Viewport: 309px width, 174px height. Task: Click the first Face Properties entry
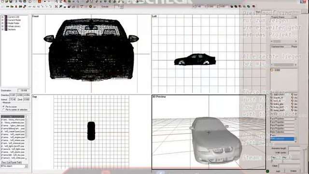click(282, 119)
